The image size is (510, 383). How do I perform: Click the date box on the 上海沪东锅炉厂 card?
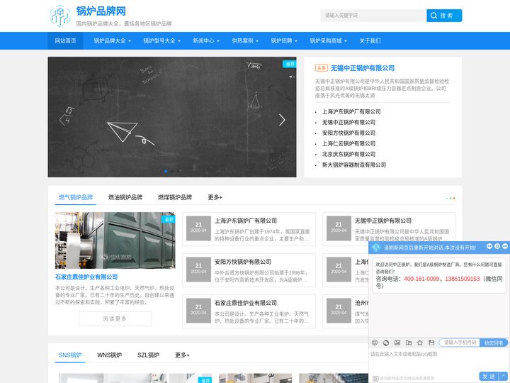click(198, 228)
